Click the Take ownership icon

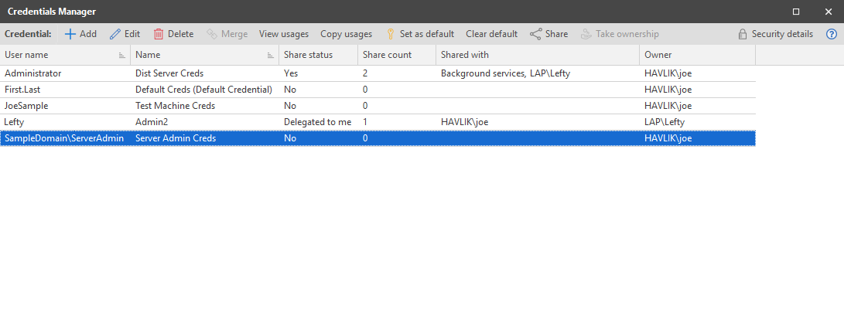coord(586,34)
